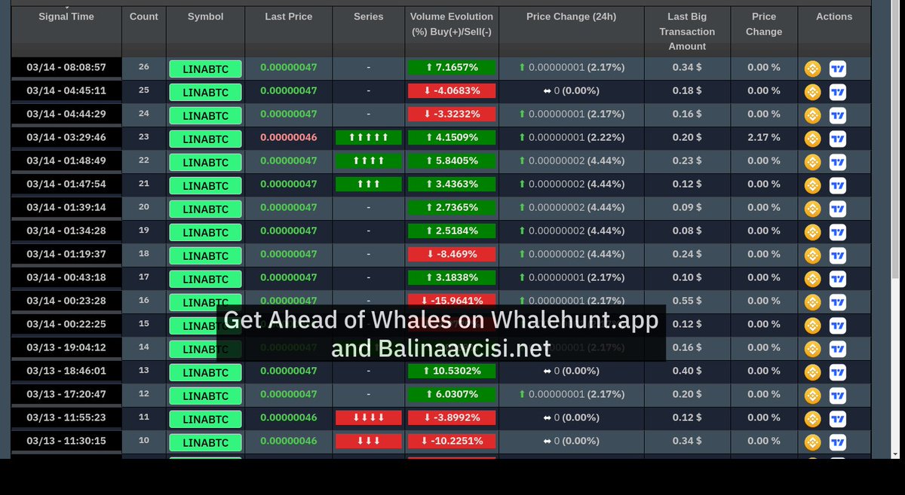Click TradingView icon in 00:43:18 row
This screenshot has height=495, width=905.
click(837, 279)
